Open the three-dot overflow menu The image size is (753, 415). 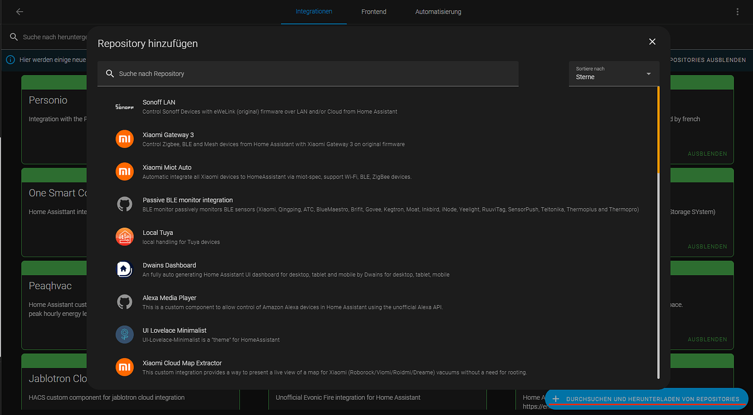(738, 11)
